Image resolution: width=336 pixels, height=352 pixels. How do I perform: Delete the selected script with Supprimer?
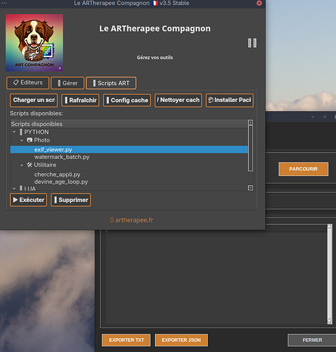(x=71, y=200)
